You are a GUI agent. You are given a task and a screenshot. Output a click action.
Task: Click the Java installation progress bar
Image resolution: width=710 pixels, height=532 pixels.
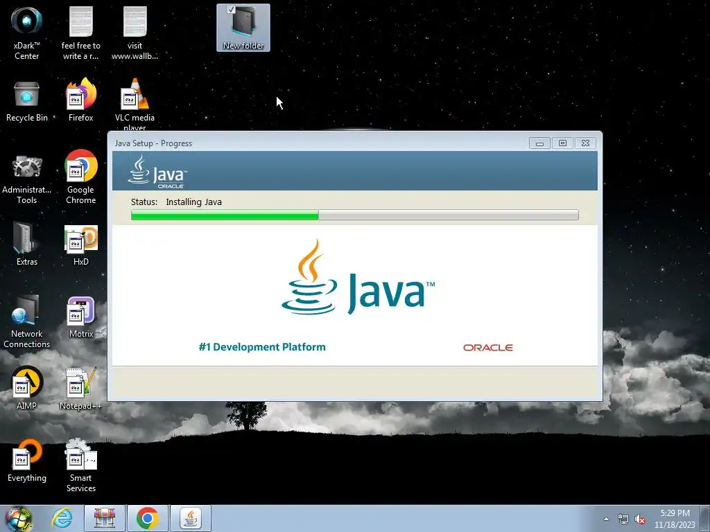click(x=354, y=215)
